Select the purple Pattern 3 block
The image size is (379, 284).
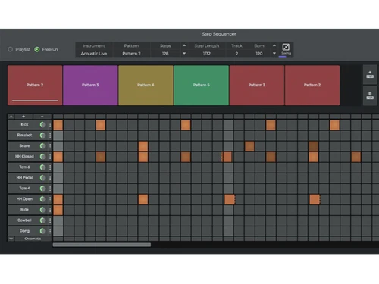[90, 85]
